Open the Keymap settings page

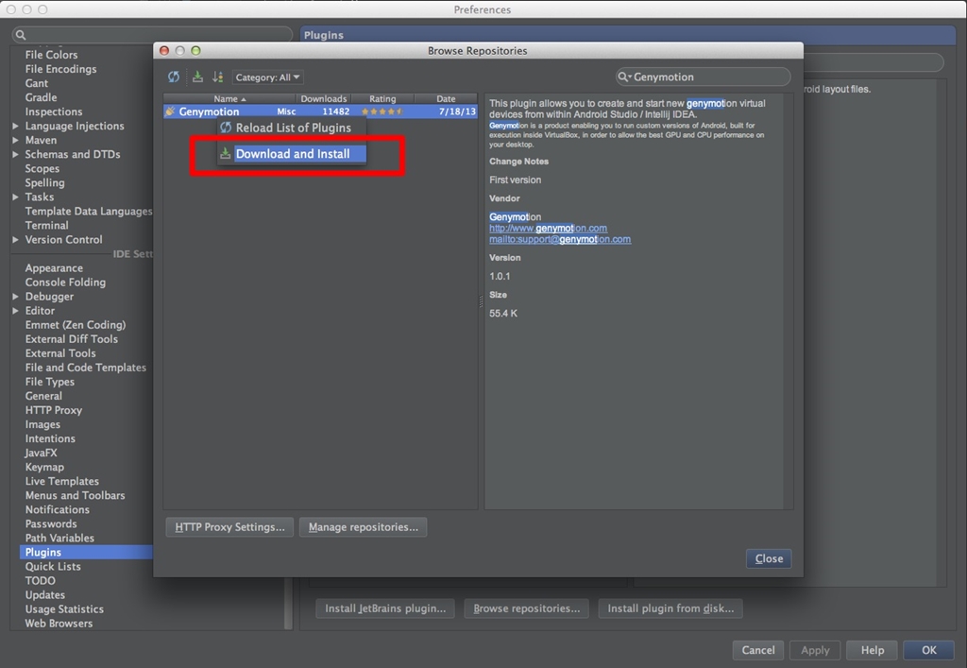(x=44, y=467)
